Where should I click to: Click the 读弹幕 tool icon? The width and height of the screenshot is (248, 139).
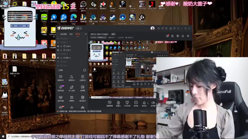(x=82, y=87)
